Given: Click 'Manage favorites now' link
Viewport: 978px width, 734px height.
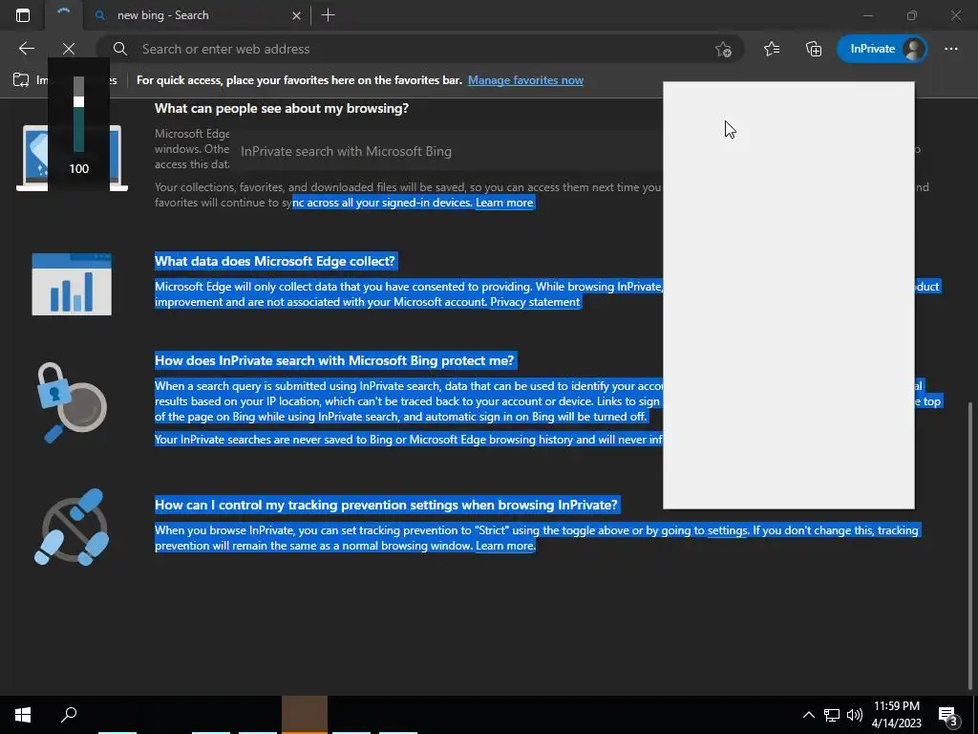Looking at the screenshot, I should [x=526, y=80].
